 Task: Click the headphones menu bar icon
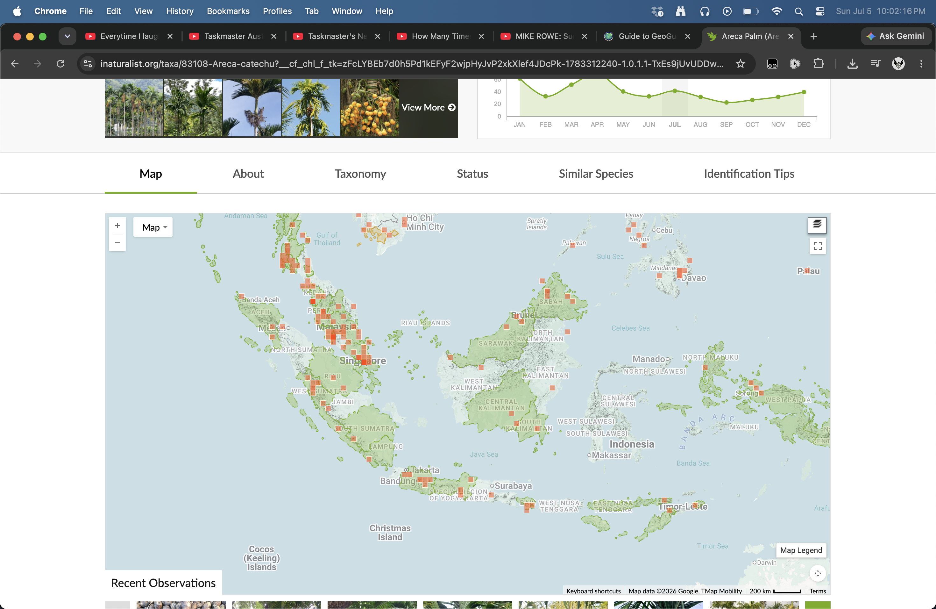pyautogui.click(x=704, y=11)
